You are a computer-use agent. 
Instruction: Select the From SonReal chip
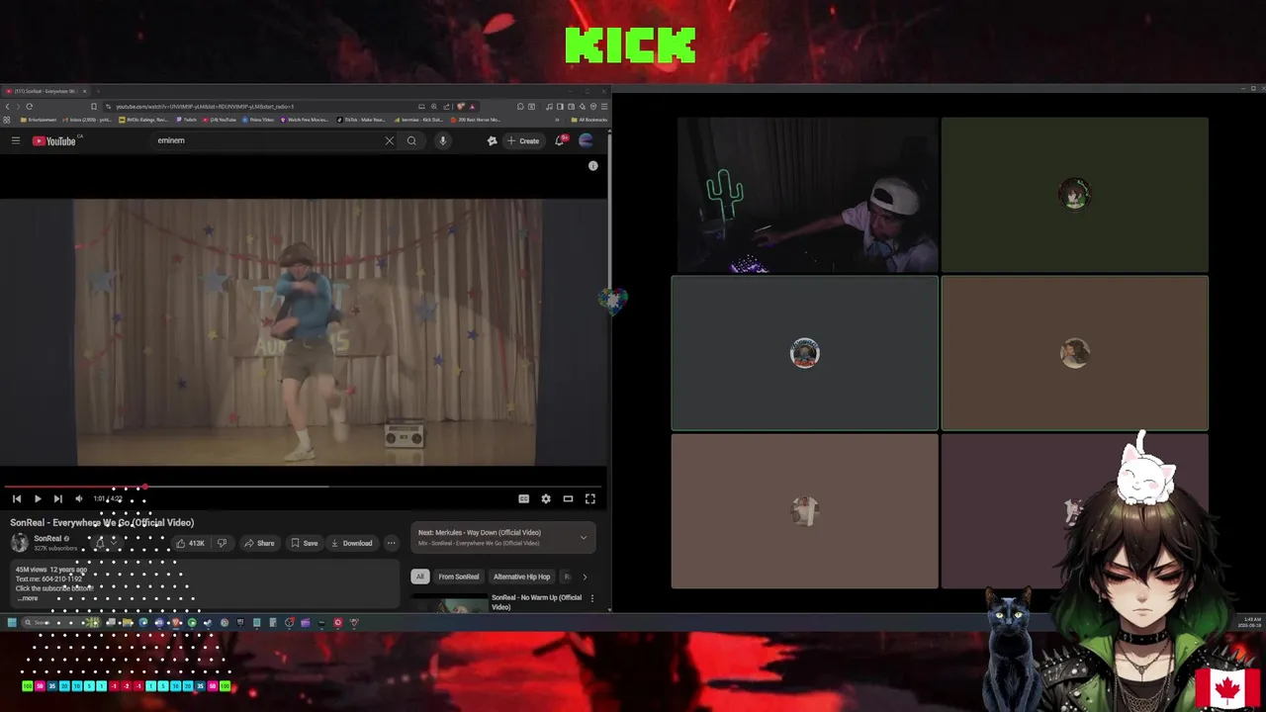click(458, 577)
